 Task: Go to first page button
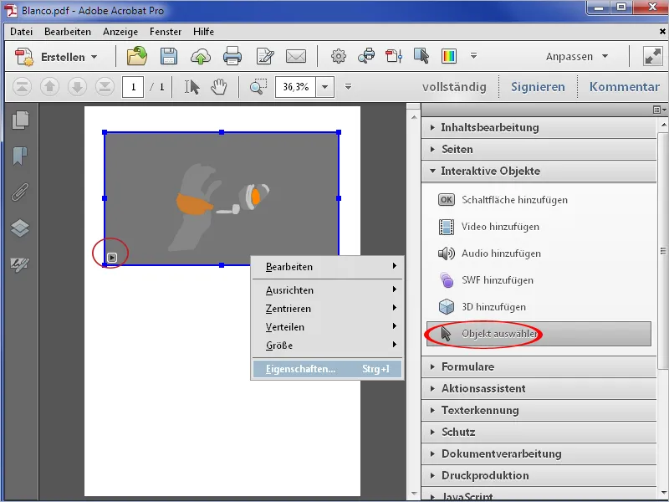(22, 87)
